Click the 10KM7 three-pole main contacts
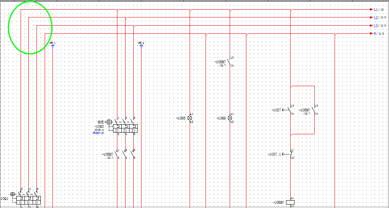 [x=125, y=154]
